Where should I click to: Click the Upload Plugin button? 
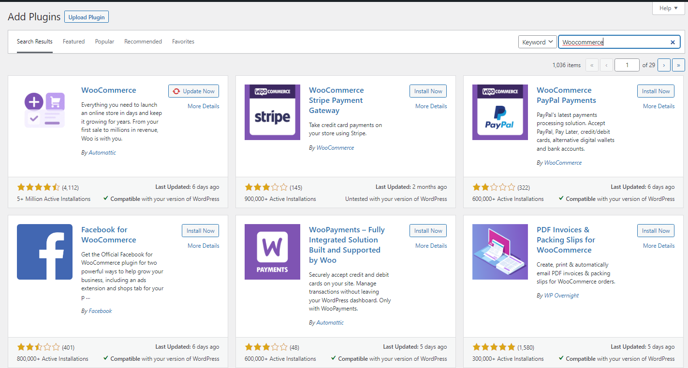(87, 17)
